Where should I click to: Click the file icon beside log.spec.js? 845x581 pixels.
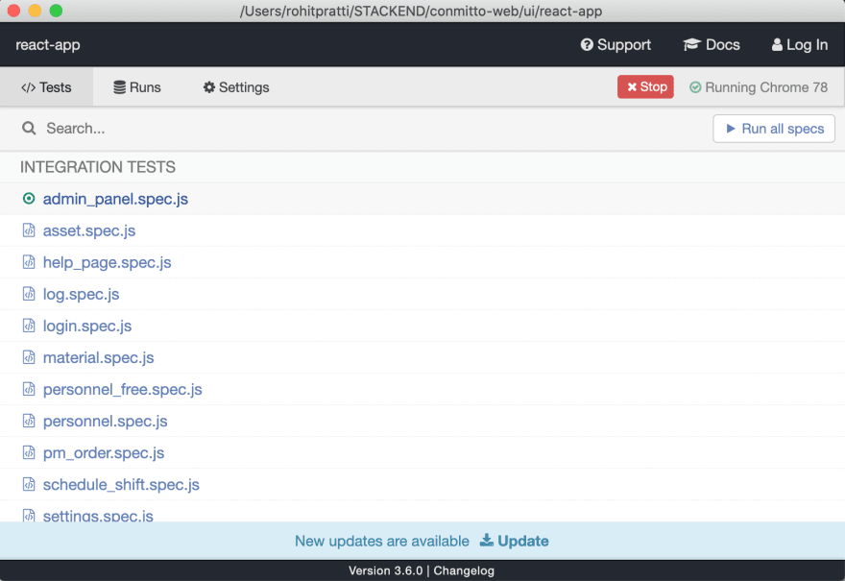pos(29,294)
